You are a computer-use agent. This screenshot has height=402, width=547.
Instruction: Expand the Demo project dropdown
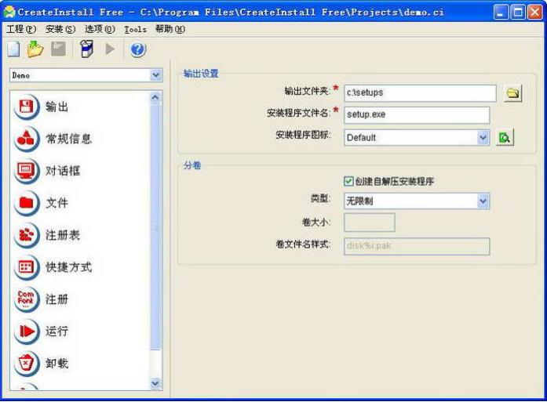(x=155, y=75)
